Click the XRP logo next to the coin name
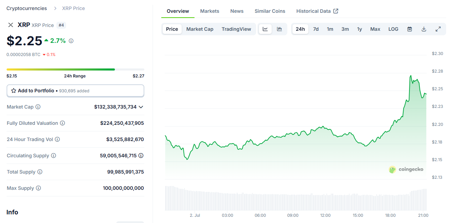Image resolution: width=452 pixels, height=223 pixels. click(x=10, y=25)
